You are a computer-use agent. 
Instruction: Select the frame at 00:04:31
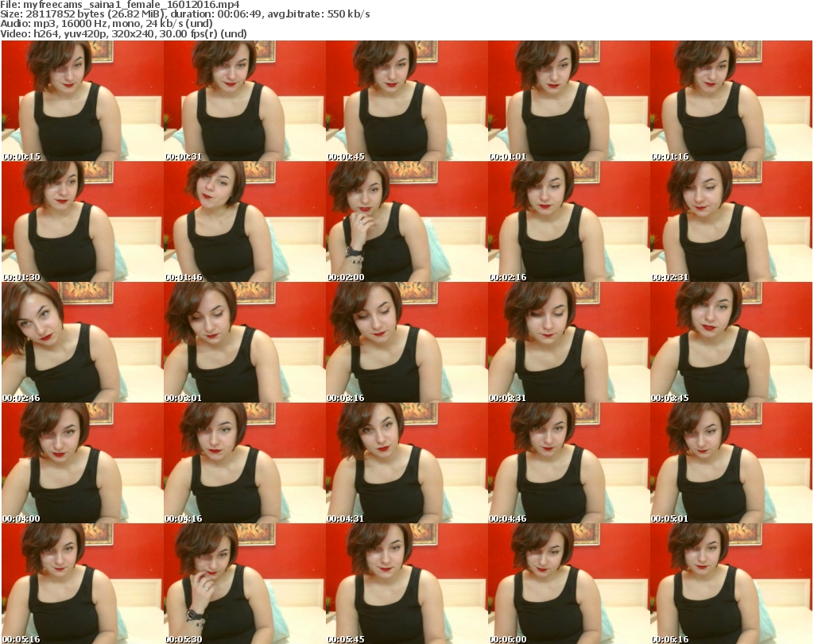406,463
